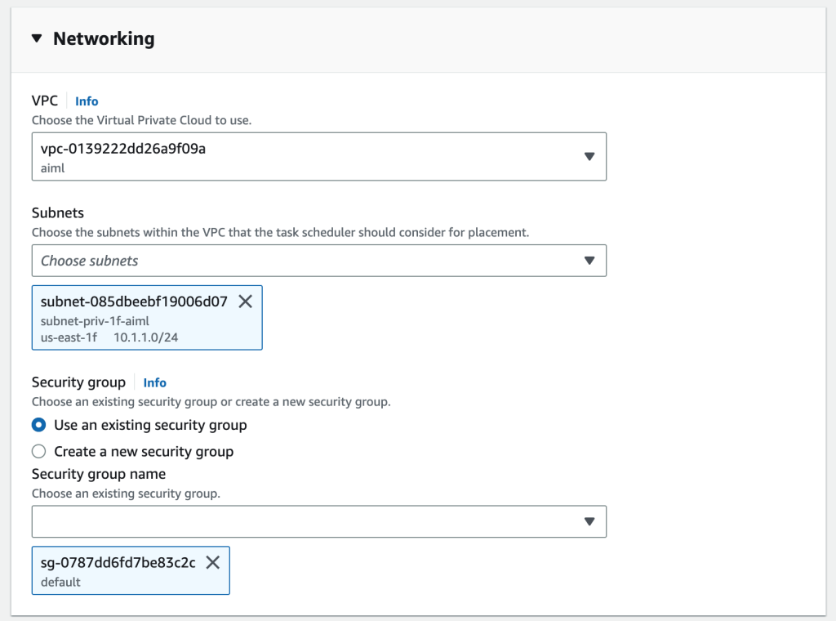Click the Choose subnets placeholder text
The width and height of the screenshot is (836, 621).
click(90, 261)
